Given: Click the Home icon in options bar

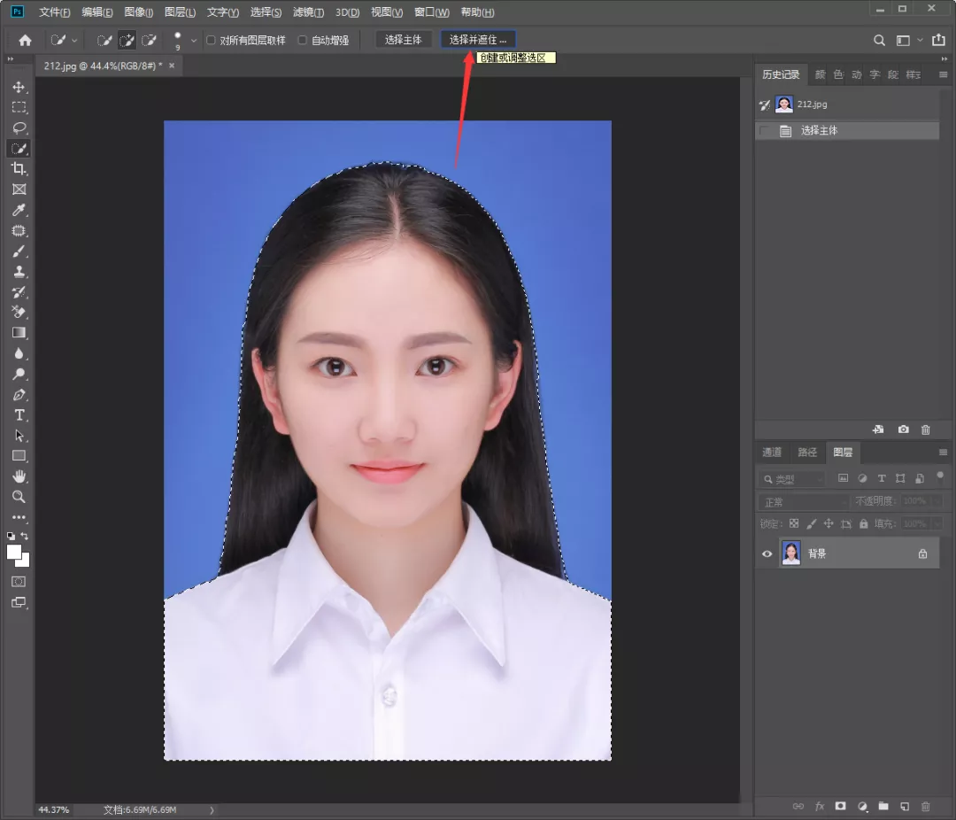Looking at the screenshot, I should tap(25, 40).
